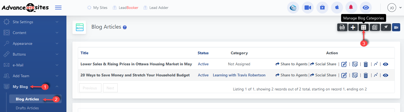
Task: Open Drafts Articles in sidebar
Action: 27,108
